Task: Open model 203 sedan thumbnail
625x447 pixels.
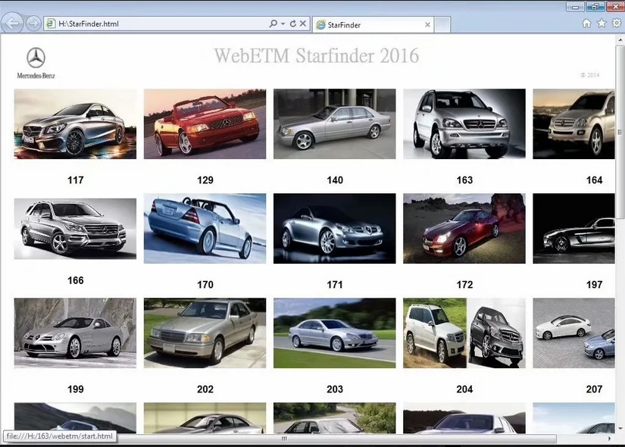Action: coord(334,333)
